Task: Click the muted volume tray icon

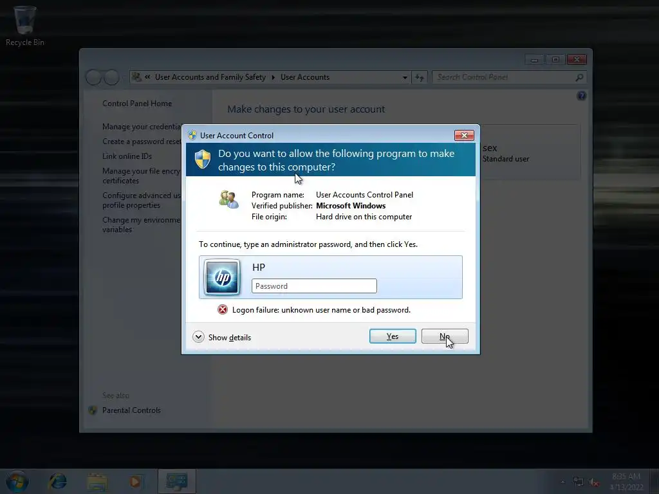Action: [x=594, y=482]
